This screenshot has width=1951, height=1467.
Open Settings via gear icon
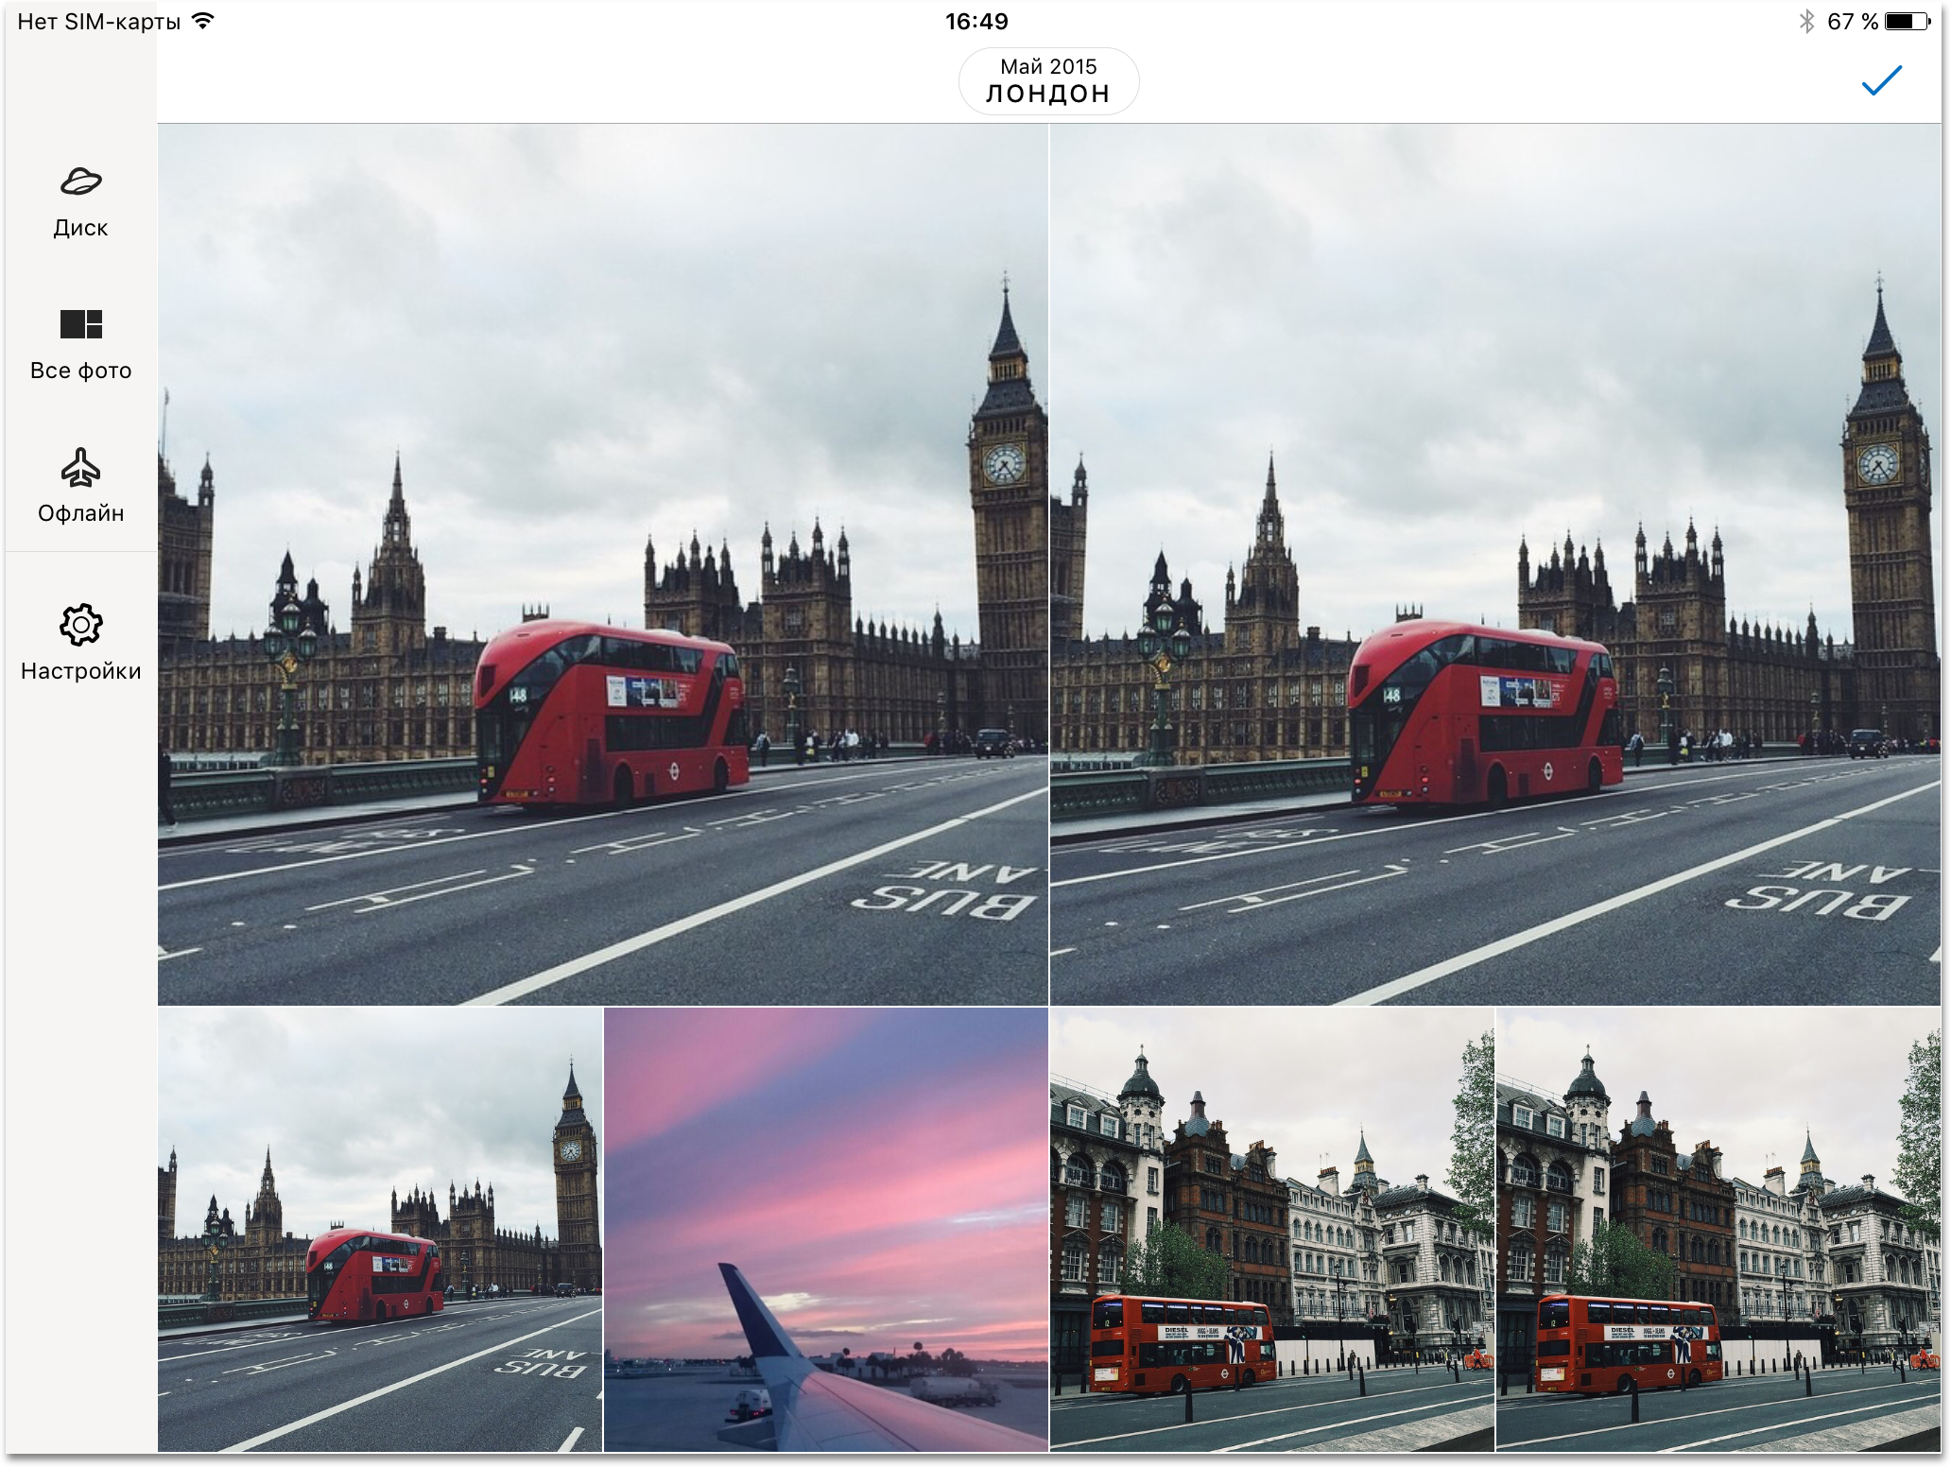pyautogui.click(x=80, y=625)
